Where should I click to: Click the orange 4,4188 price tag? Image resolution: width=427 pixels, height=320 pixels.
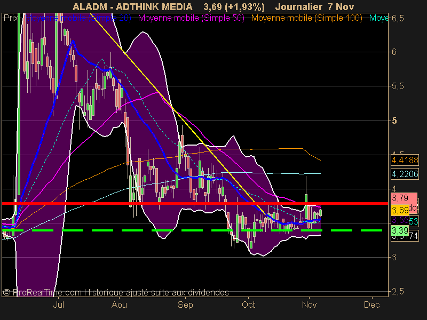coord(405,161)
